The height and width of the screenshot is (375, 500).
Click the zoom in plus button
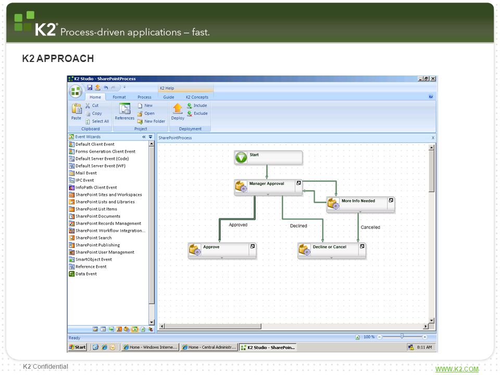pos(425,337)
